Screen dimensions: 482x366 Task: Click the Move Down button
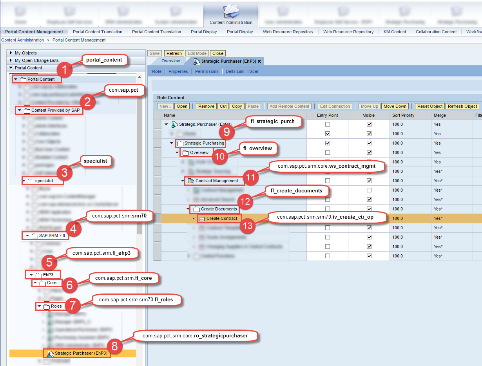coord(395,106)
